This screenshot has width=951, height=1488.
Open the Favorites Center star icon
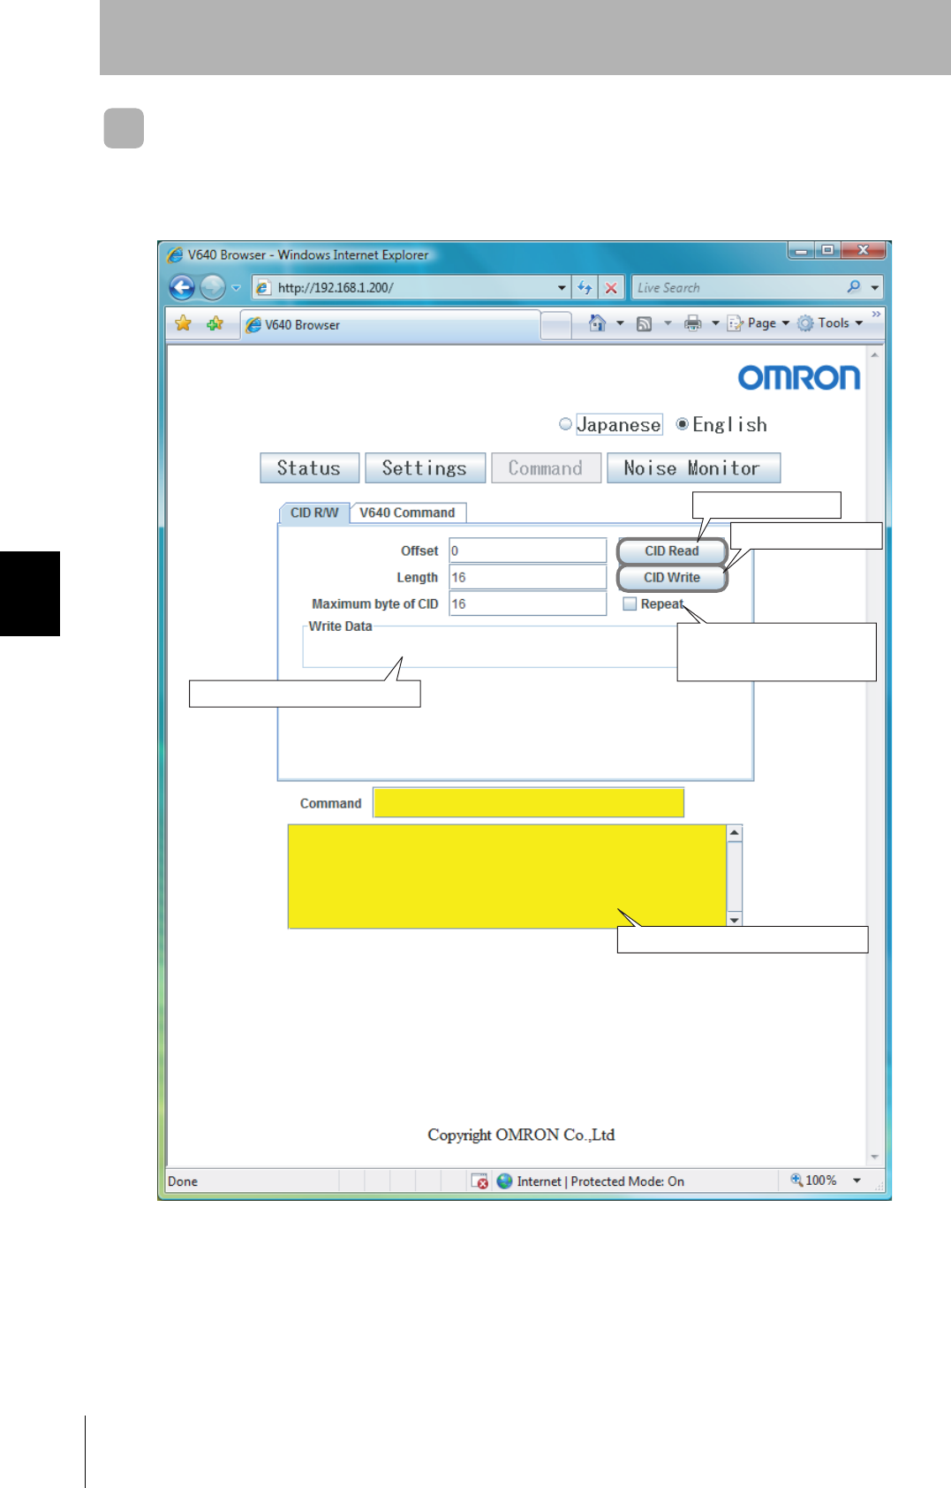[183, 323]
